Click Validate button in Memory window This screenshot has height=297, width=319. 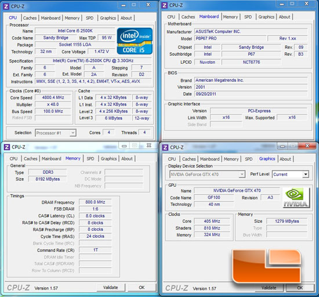110,288
